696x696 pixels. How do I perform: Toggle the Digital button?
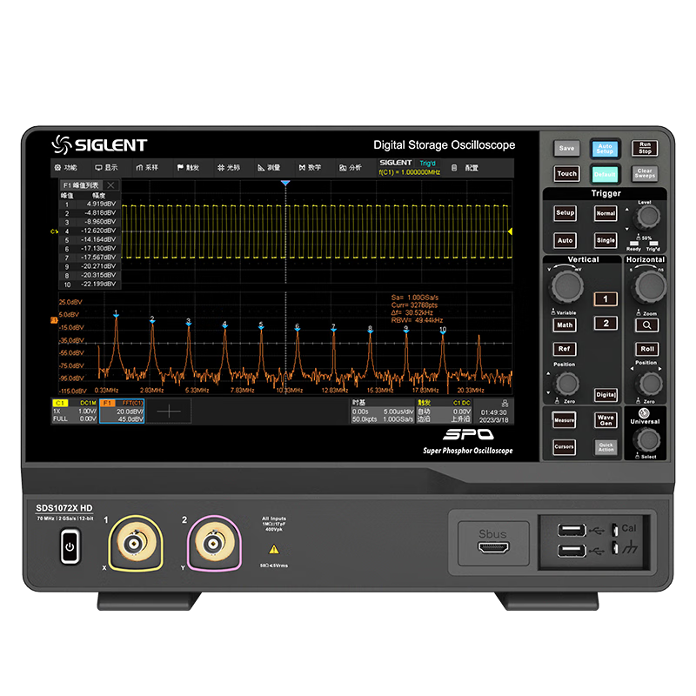(606, 395)
